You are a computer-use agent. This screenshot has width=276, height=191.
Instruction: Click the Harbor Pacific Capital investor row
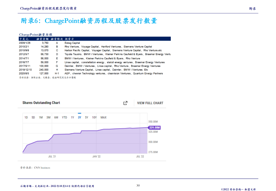tap(113, 50)
